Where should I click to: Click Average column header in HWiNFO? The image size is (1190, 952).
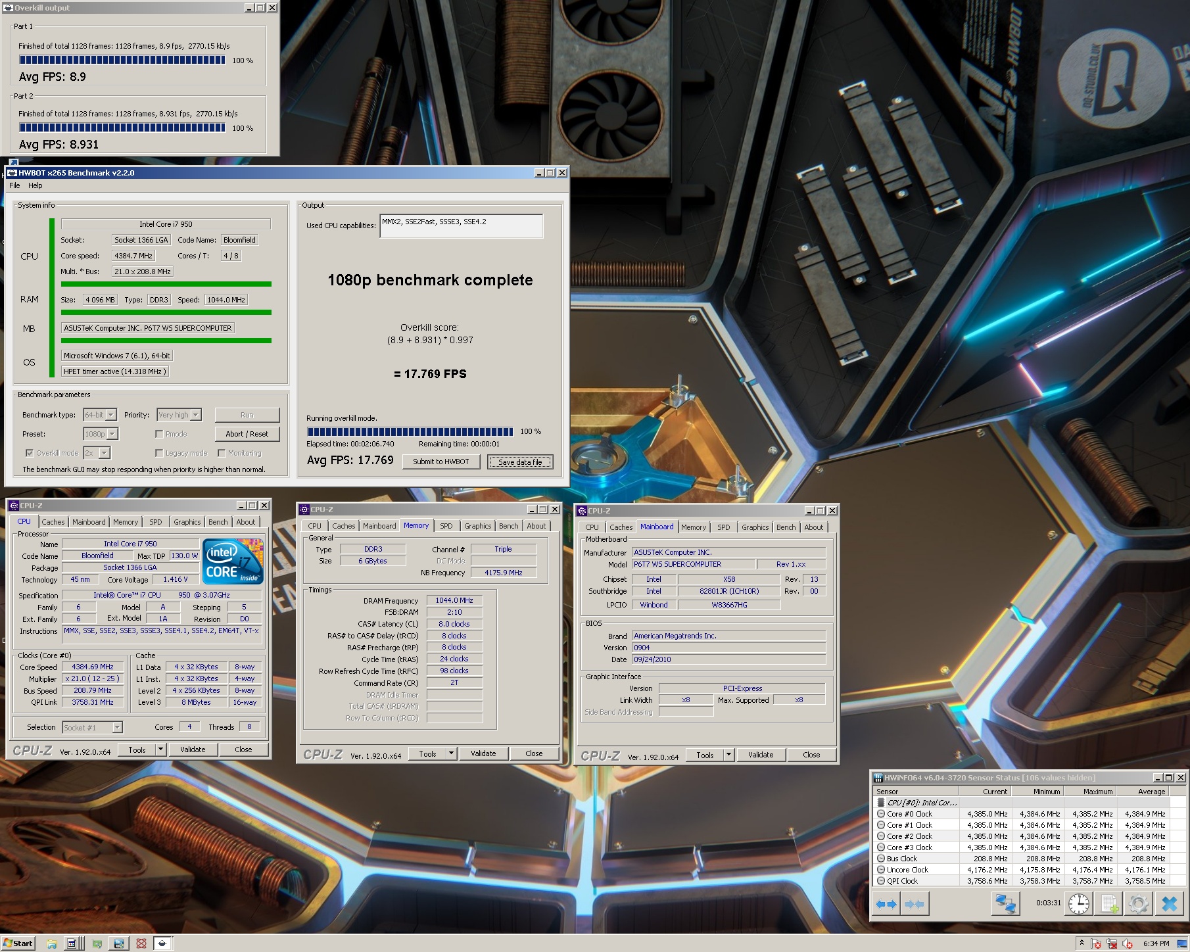click(x=1143, y=792)
